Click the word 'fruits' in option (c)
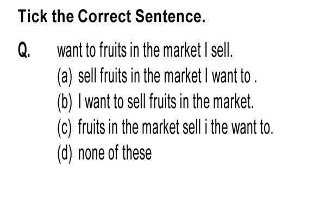Screen dimensions: 326x217 pos(91,127)
